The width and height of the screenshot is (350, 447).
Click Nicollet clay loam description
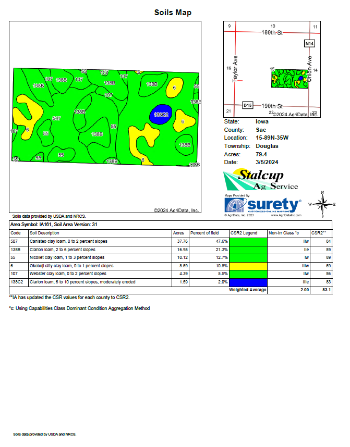click(x=67, y=258)
